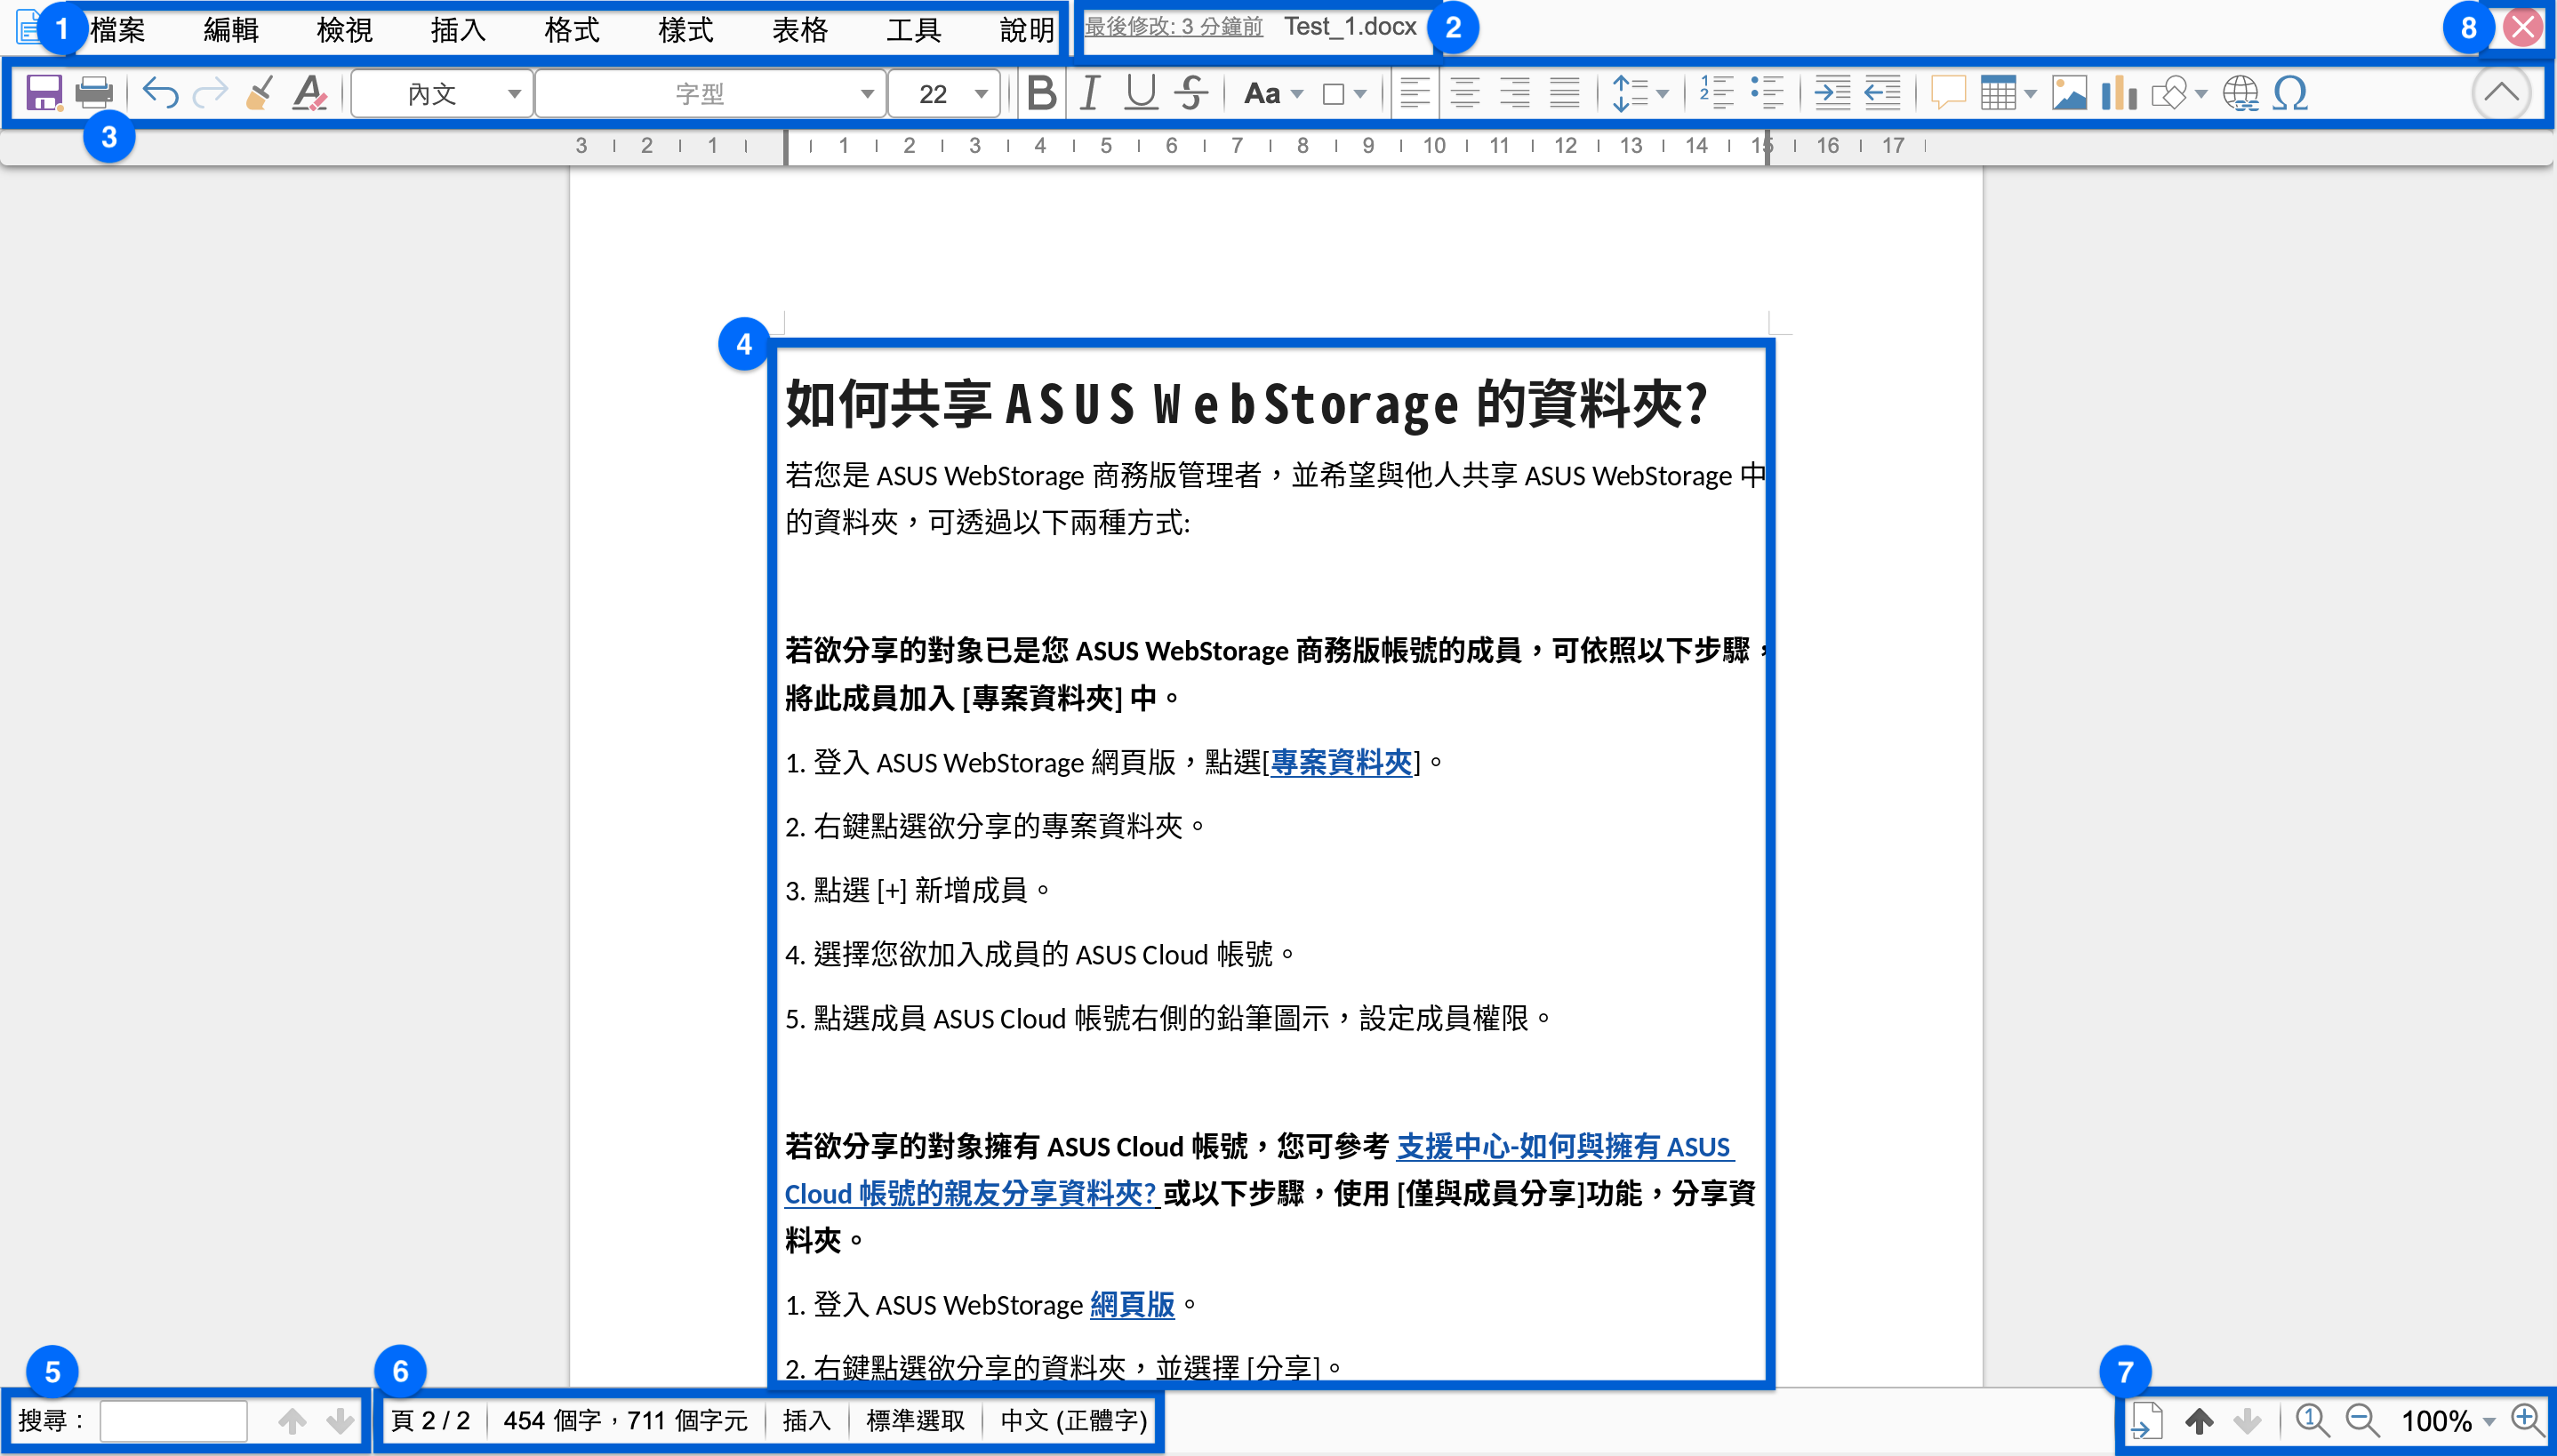The image size is (2557, 1456).
Task: Redo the last undone action
Action: (x=210, y=93)
